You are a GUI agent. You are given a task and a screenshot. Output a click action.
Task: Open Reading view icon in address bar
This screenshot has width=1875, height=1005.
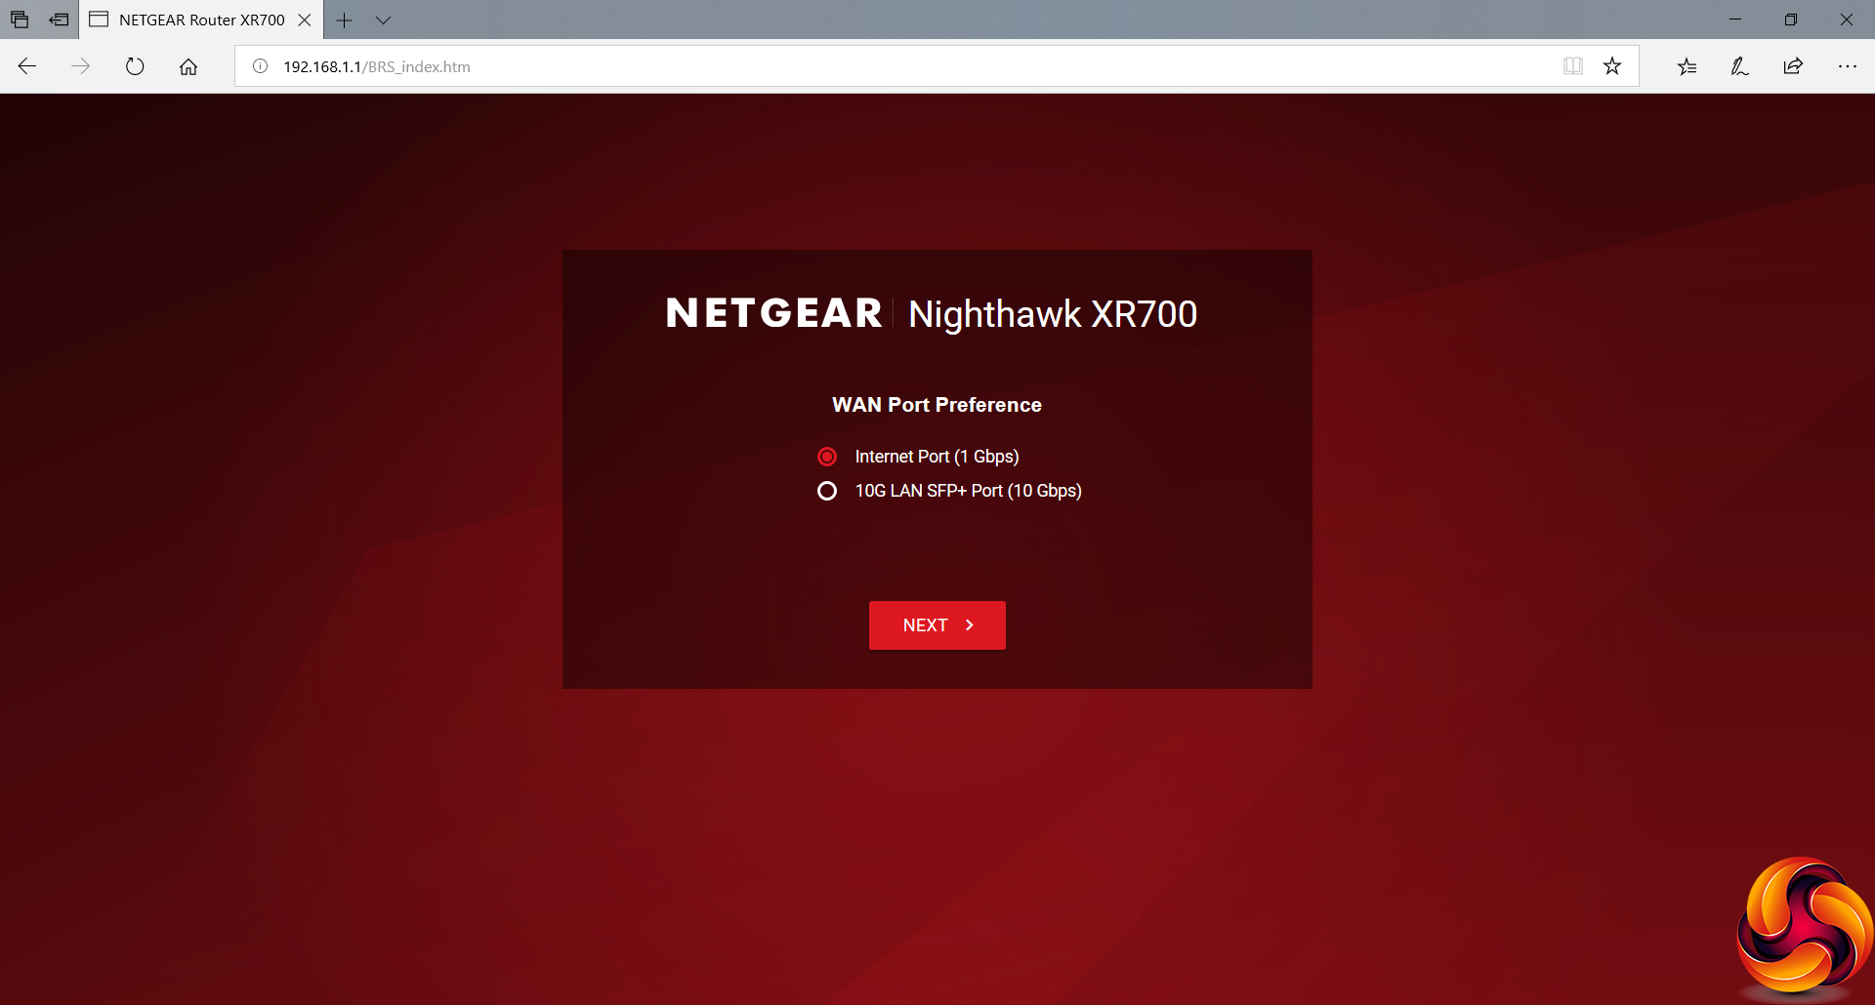pyautogui.click(x=1572, y=66)
